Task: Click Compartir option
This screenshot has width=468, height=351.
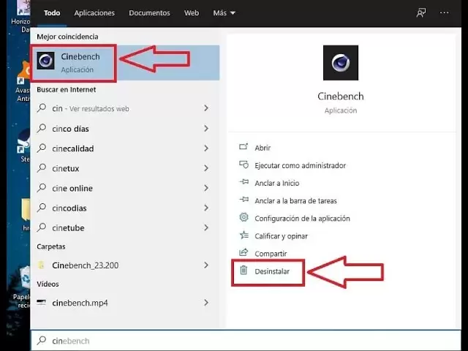Action: tap(271, 254)
